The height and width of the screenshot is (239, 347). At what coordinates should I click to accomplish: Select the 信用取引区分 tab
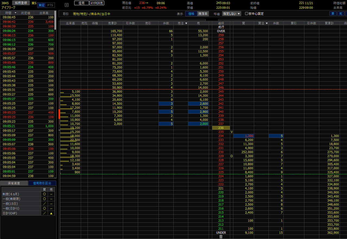(42, 183)
